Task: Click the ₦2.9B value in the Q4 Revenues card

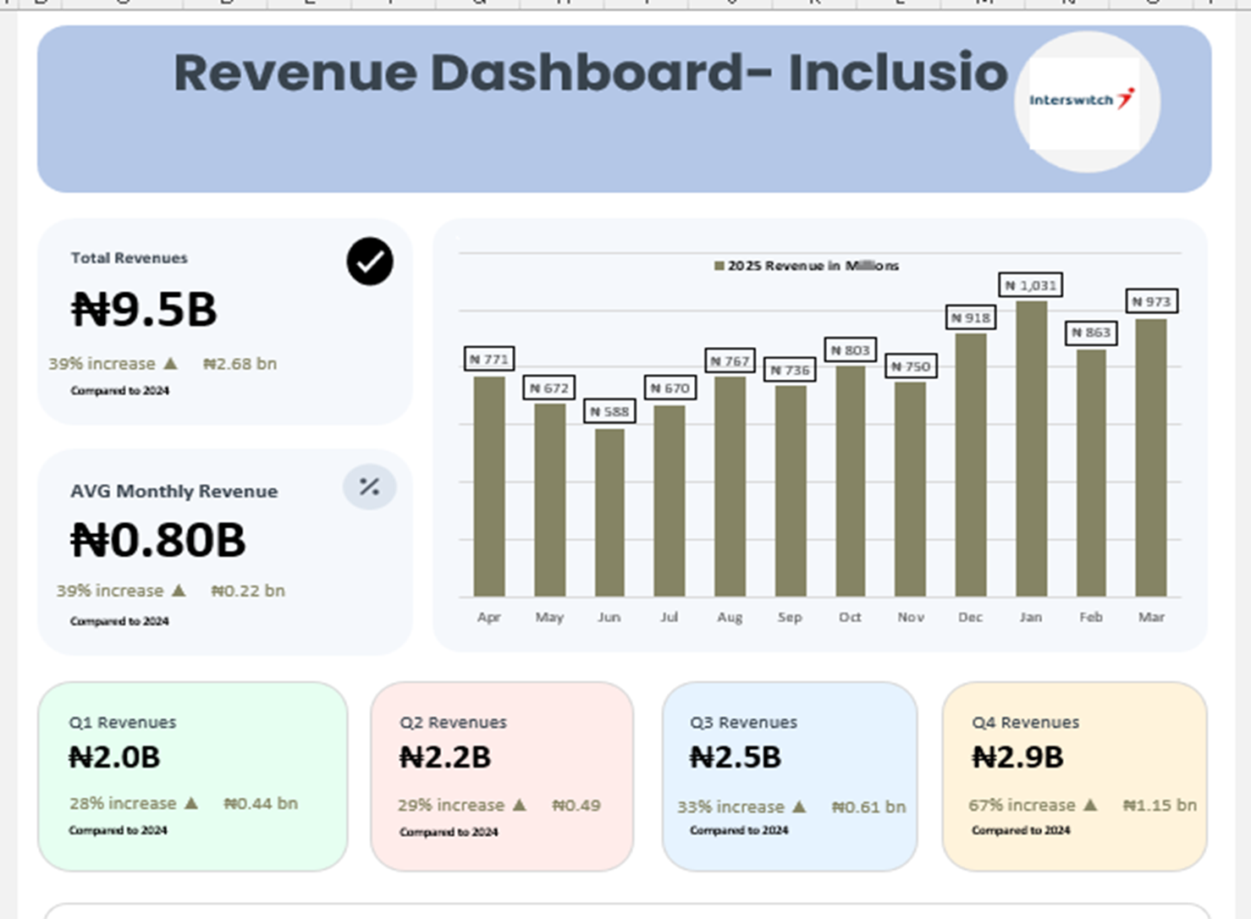Action: pyautogui.click(x=1017, y=757)
